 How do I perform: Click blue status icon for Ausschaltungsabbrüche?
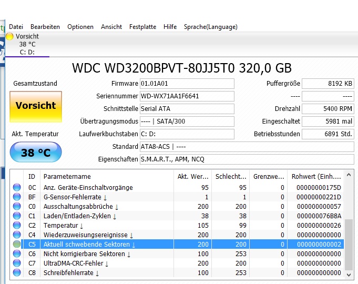(17, 207)
